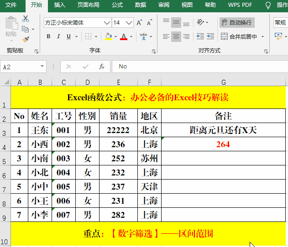Click the Format Painter brush icon
Viewport: 288px width, 247px height.
(26, 39)
